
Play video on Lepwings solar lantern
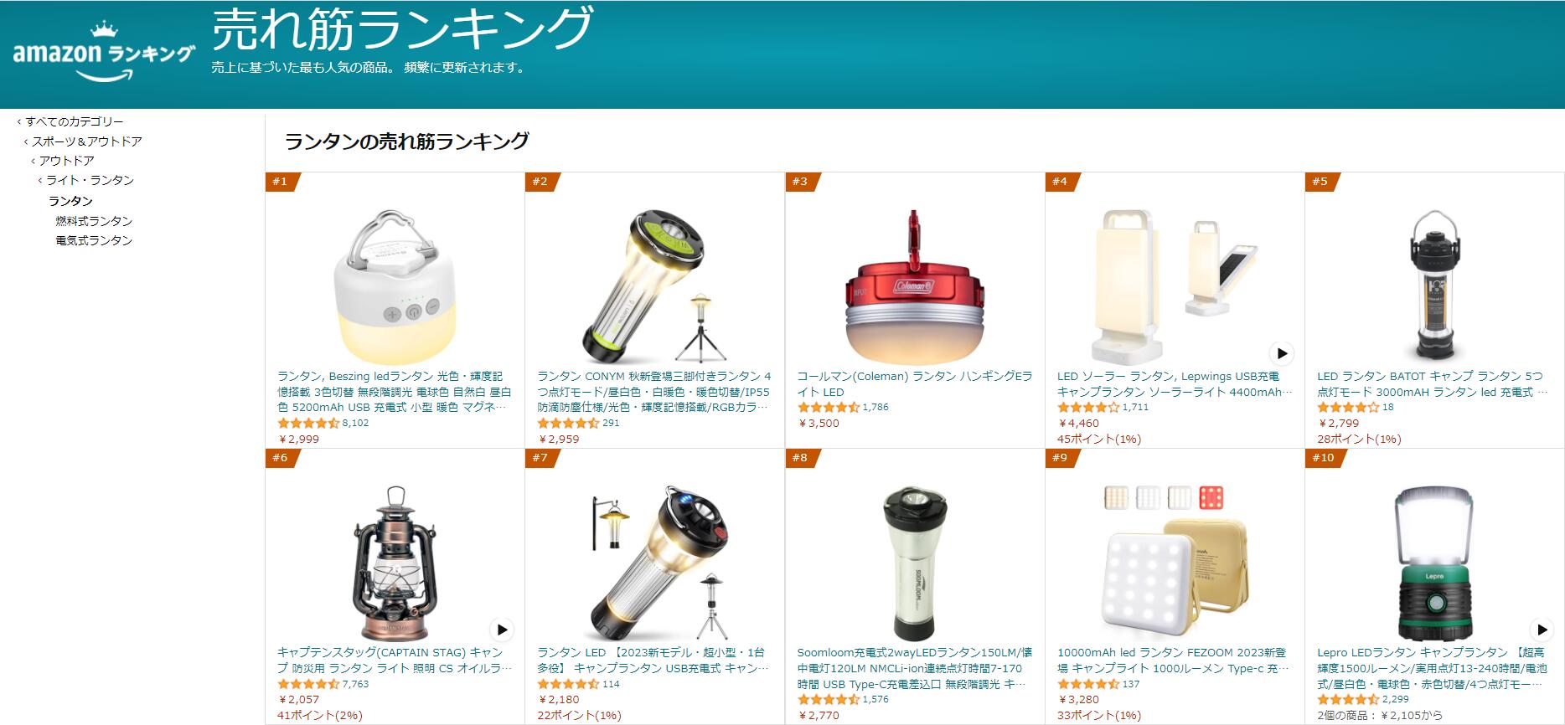pos(1281,353)
